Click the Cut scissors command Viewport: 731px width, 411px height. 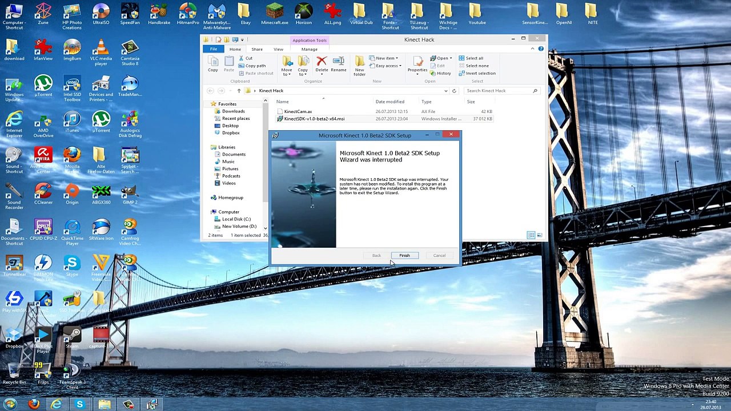pos(246,58)
